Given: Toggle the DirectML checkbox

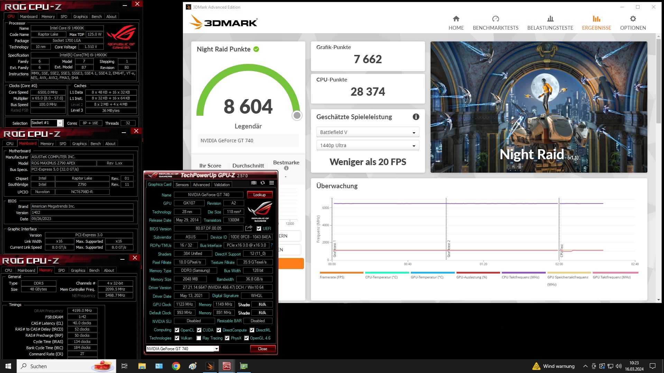Looking at the screenshot, I should coord(252,330).
